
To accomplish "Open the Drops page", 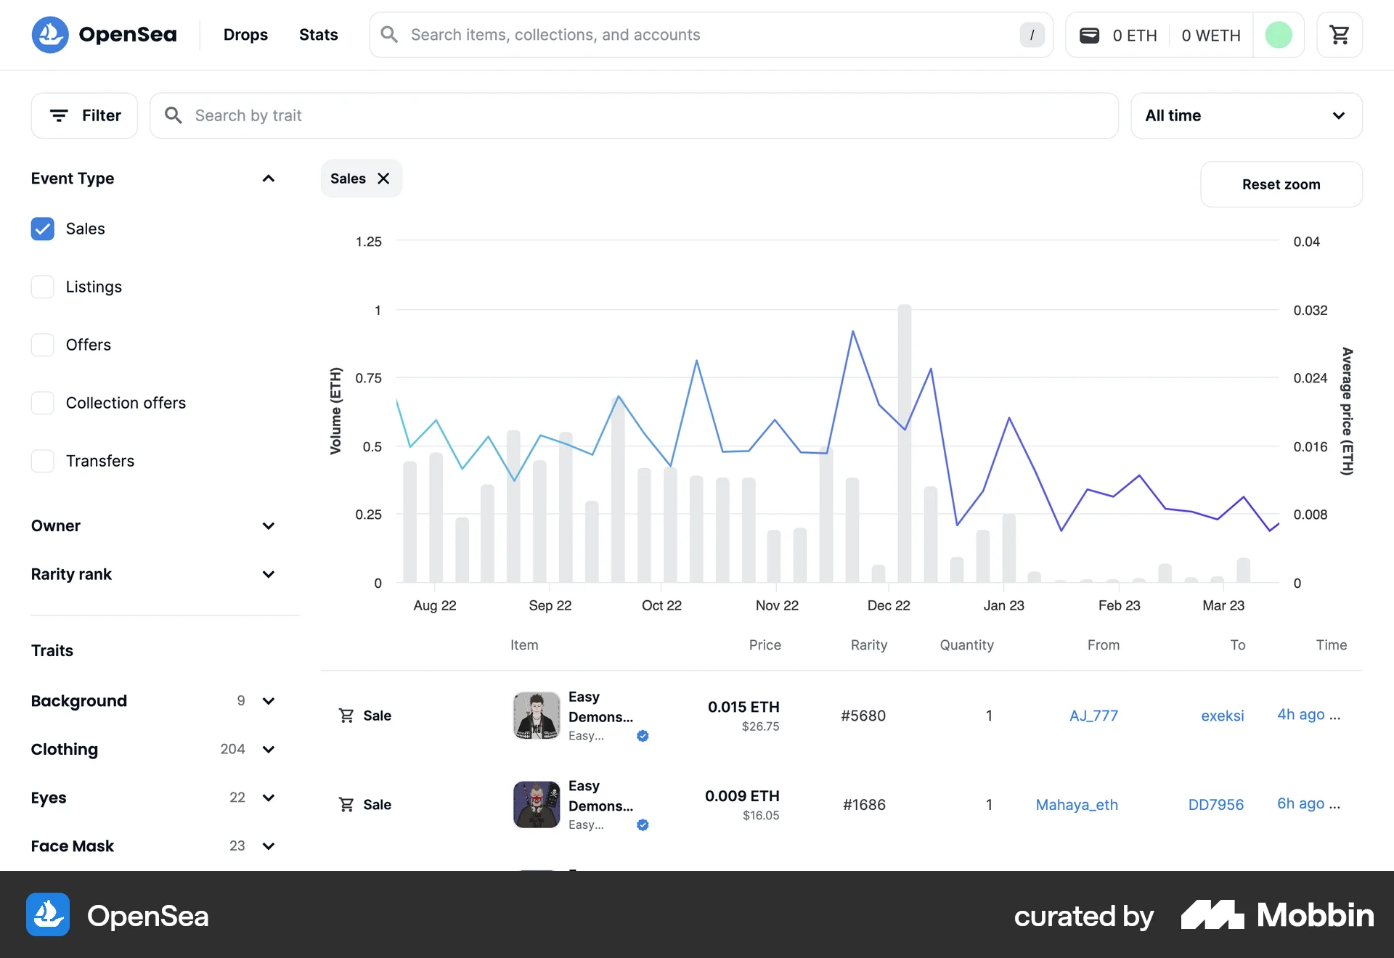I will (245, 34).
